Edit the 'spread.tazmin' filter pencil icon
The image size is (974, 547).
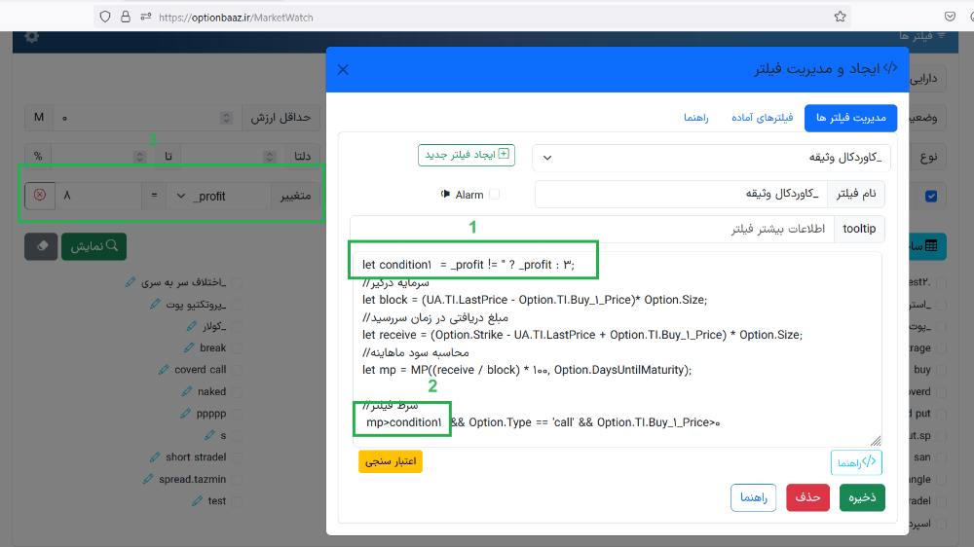point(148,479)
